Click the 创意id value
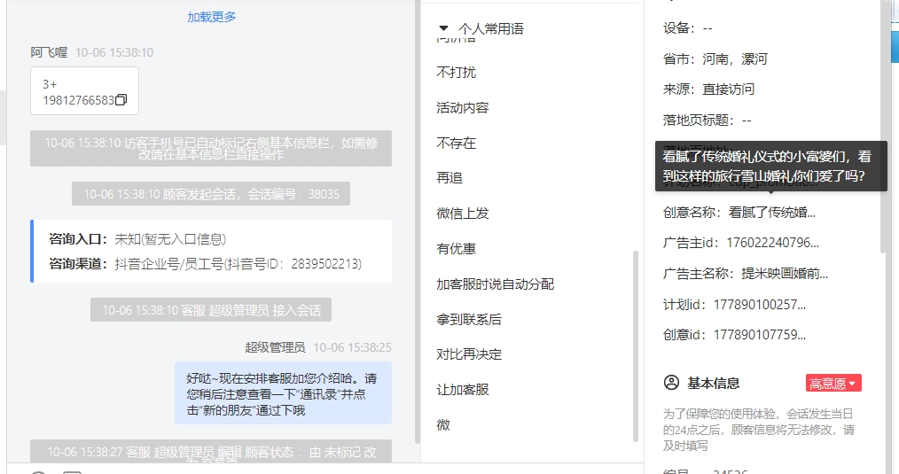Screen dimensions: 899x474 (760, 335)
